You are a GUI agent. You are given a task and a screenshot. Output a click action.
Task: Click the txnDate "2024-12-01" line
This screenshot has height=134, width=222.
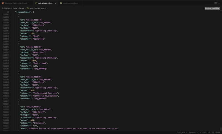(x=33, y=52)
